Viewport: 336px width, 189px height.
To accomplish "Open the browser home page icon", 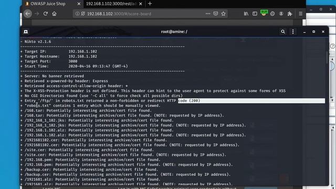I will (x=54, y=14).
